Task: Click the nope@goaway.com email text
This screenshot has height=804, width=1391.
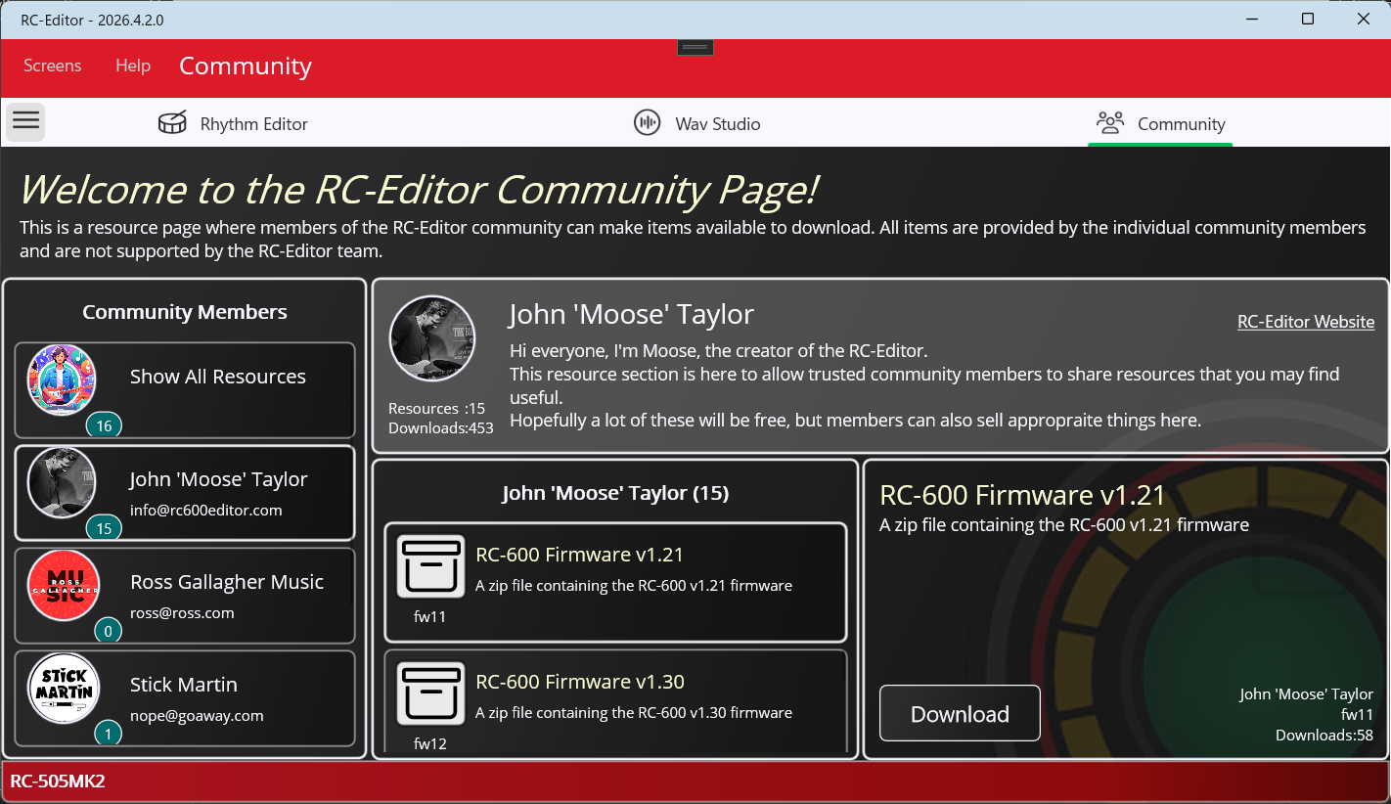Action: coord(197,715)
